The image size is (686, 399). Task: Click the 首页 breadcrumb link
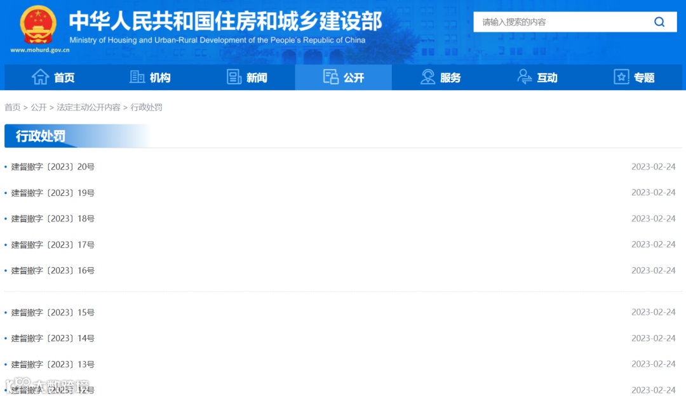pyautogui.click(x=13, y=107)
